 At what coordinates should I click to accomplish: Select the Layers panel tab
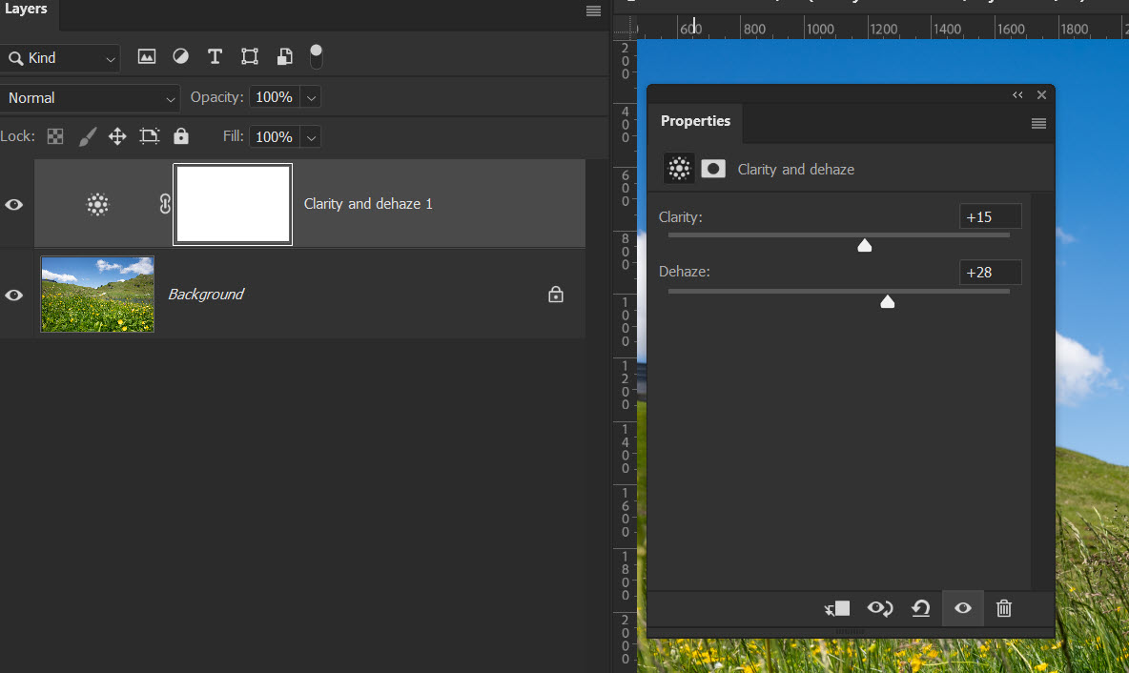click(27, 10)
